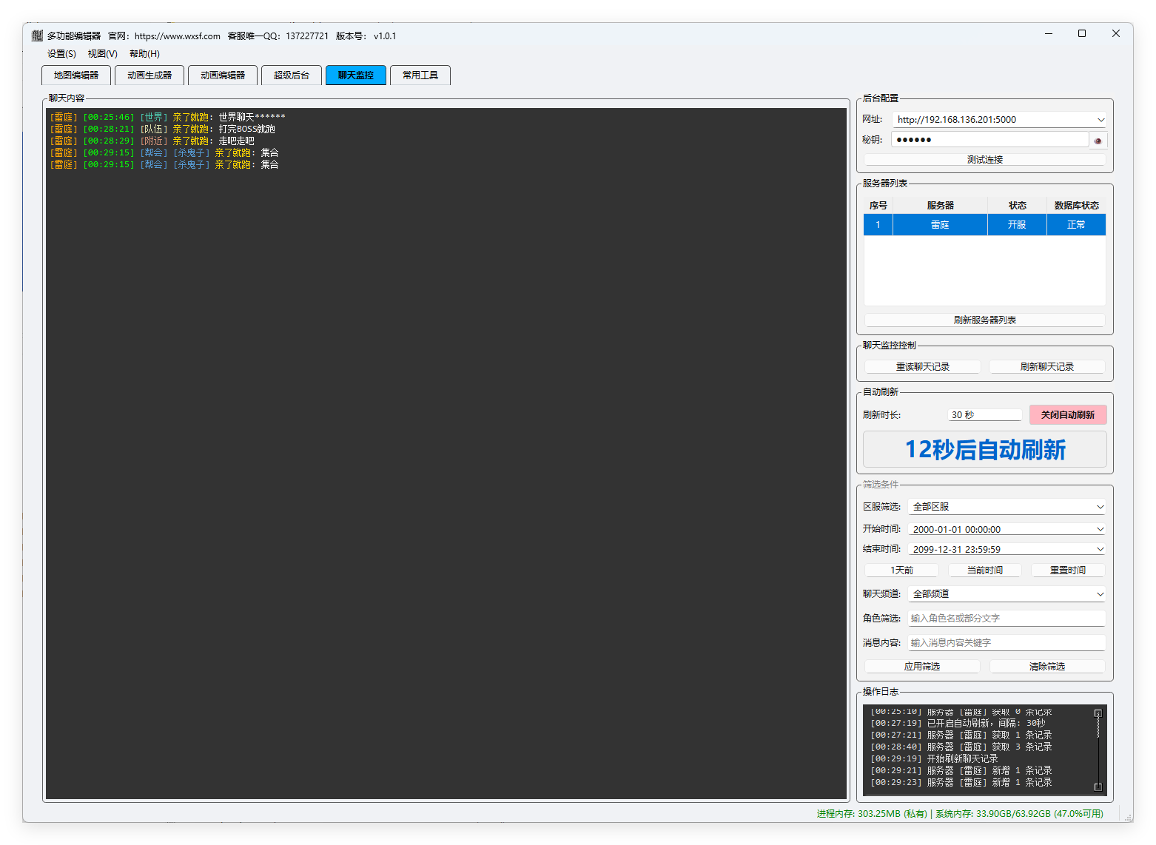Click the 操作日志 scrollbar down arrow

[x=1098, y=787]
